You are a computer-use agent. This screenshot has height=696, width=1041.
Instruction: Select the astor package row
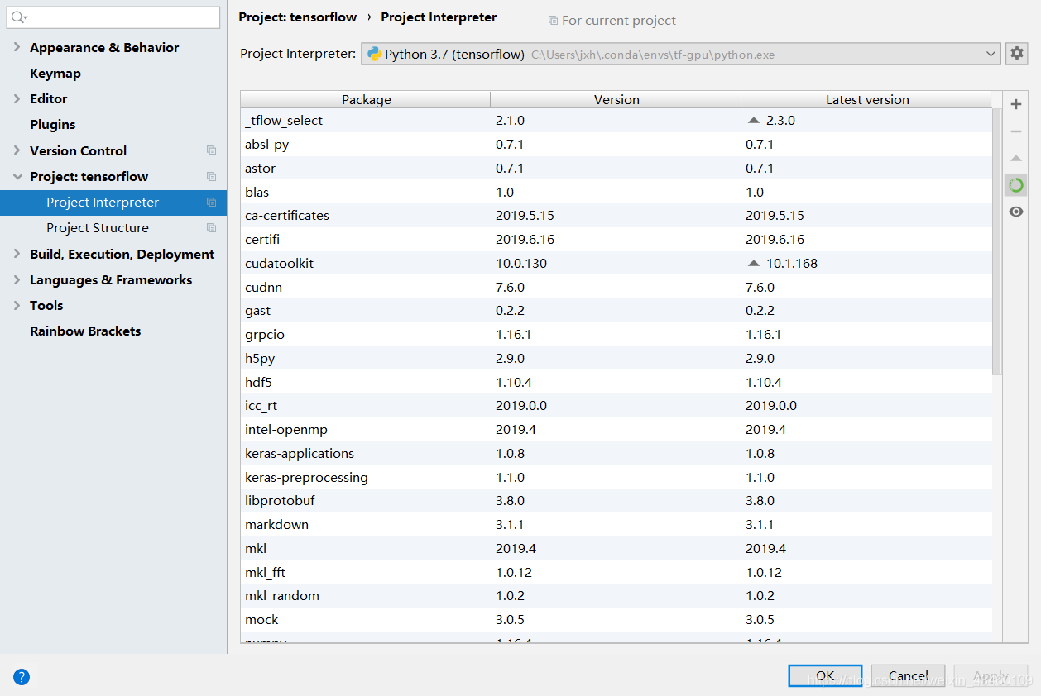tap(616, 168)
